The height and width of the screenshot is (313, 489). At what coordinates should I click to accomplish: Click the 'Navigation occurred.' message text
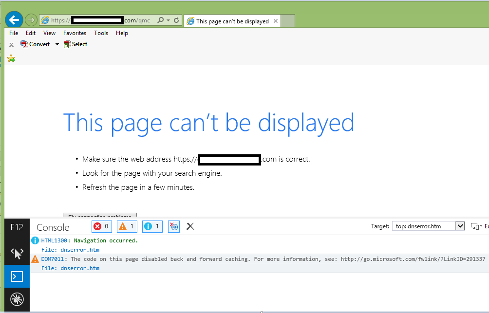(x=106, y=240)
